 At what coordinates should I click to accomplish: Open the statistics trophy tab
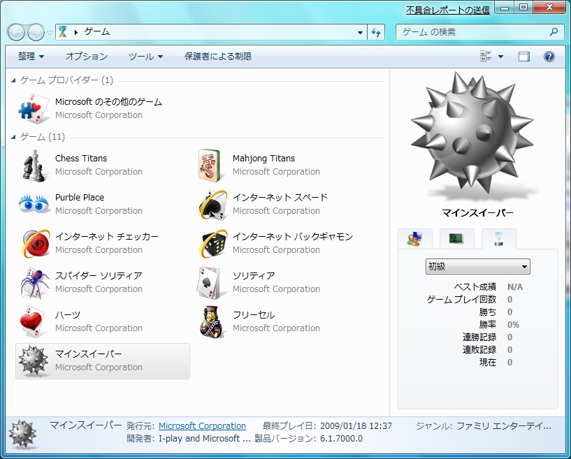(x=498, y=239)
